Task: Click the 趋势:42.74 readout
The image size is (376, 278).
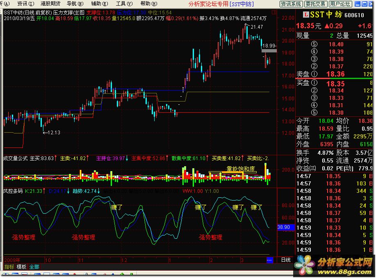Action: pos(84,191)
